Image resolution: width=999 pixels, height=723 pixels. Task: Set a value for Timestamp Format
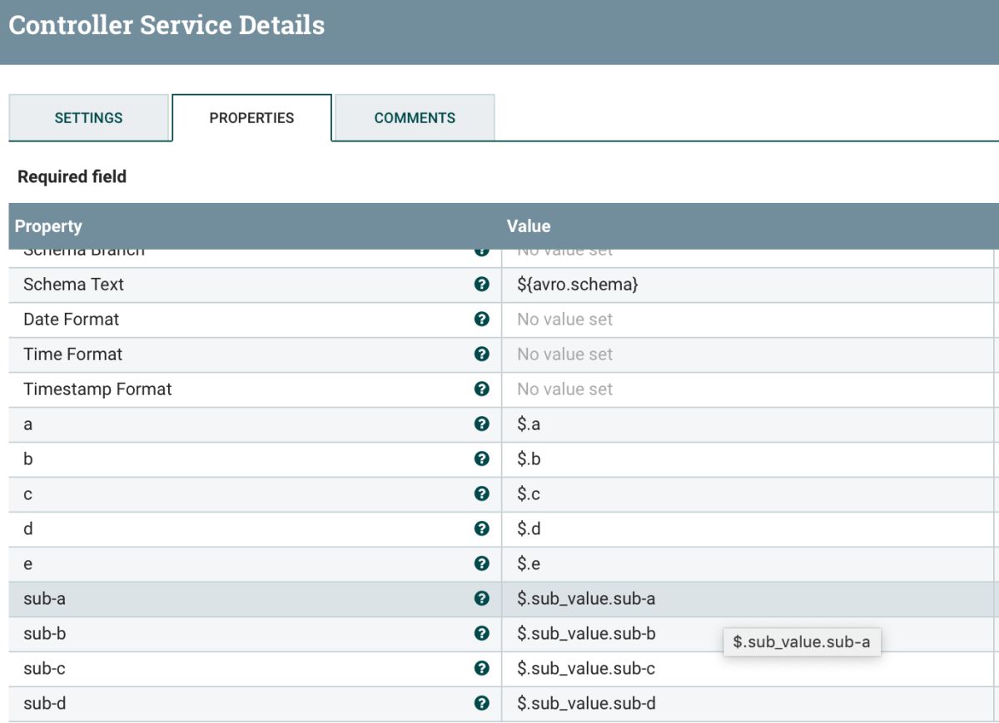point(748,389)
